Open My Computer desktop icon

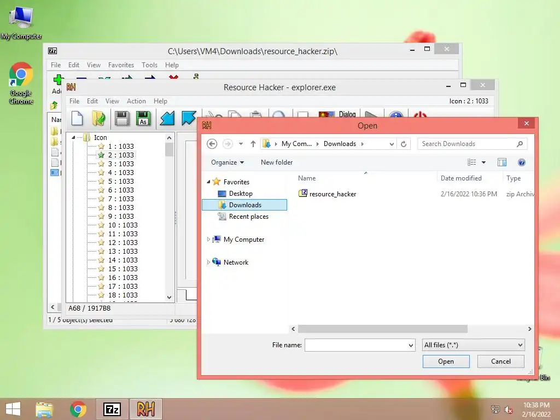coord(21,23)
